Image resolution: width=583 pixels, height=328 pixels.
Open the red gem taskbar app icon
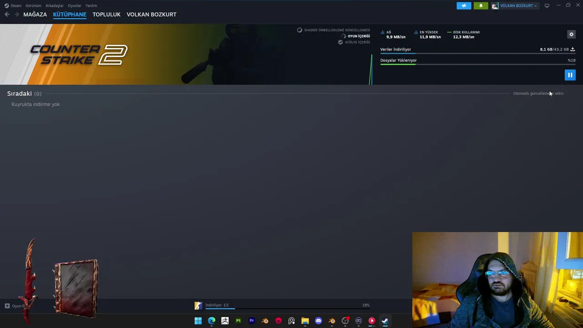[278, 321]
